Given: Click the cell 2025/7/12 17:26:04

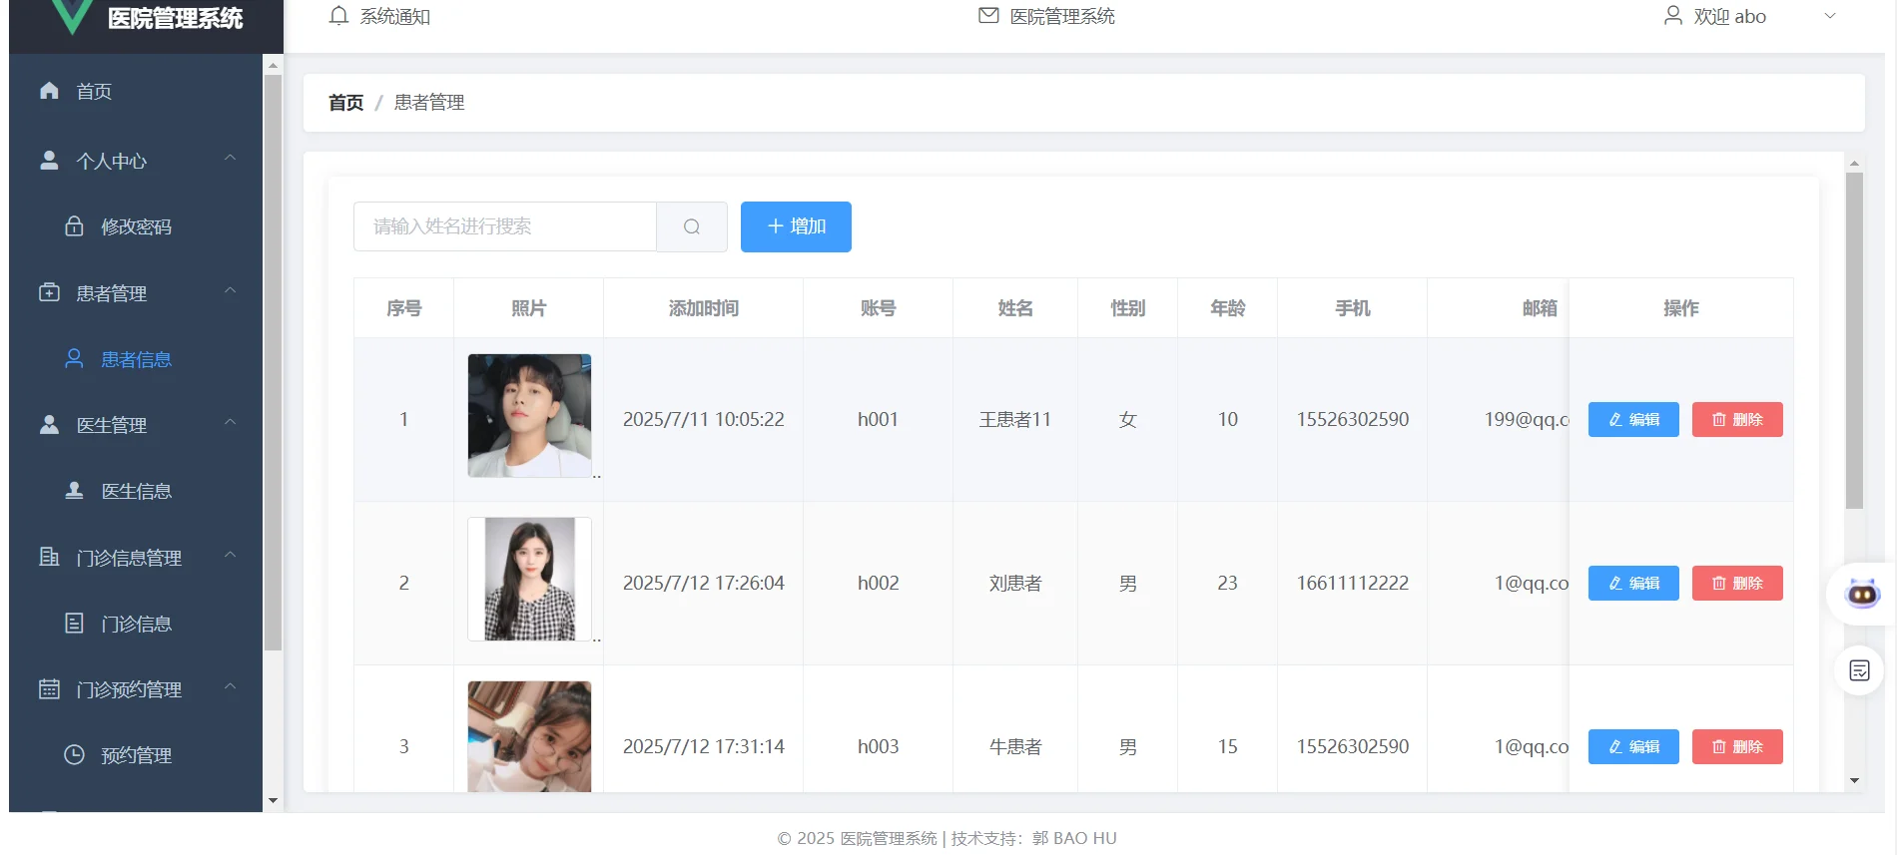Looking at the screenshot, I should click(704, 583).
